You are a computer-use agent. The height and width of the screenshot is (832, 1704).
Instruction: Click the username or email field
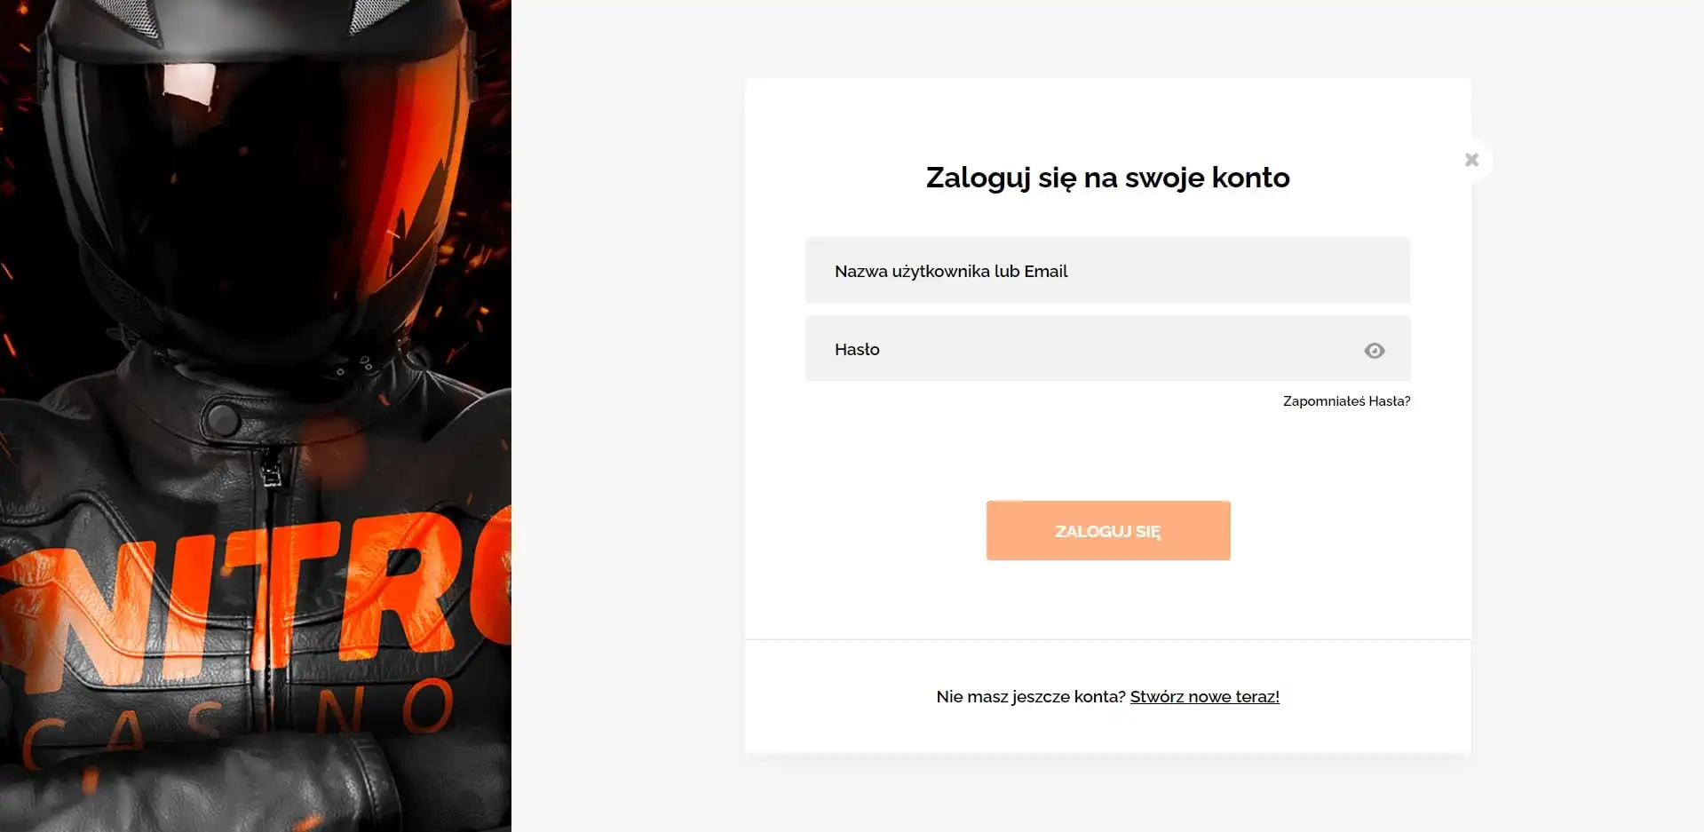[x=1106, y=271]
